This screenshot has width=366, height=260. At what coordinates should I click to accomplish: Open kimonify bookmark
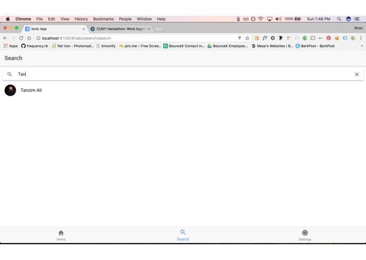click(106, 46)
